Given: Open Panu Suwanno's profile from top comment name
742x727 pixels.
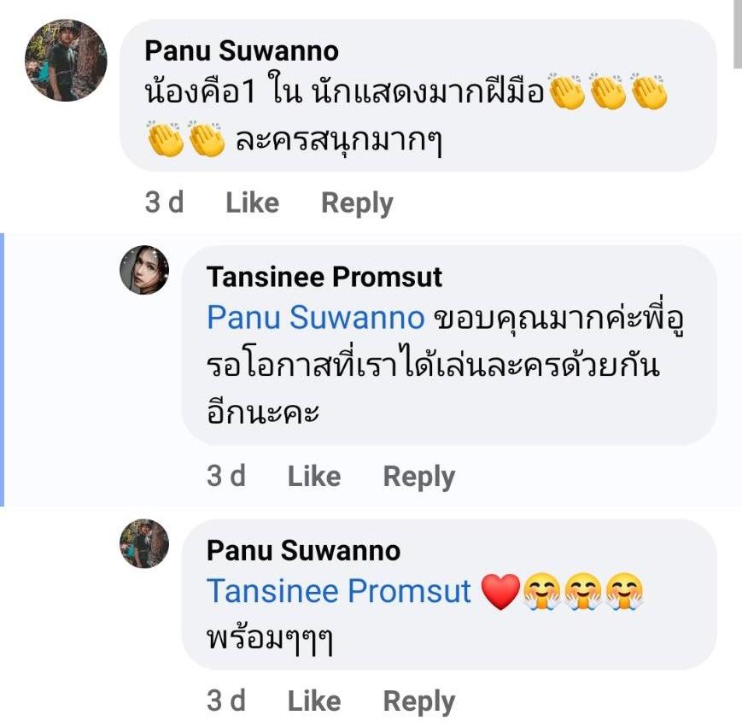Looking at the screenshot, I should 242,51.
